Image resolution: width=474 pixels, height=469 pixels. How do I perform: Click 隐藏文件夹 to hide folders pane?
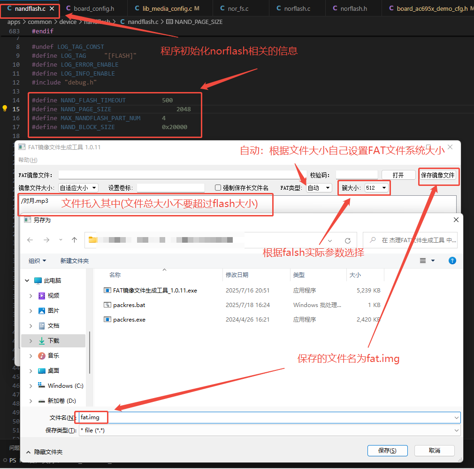[45, 452]
